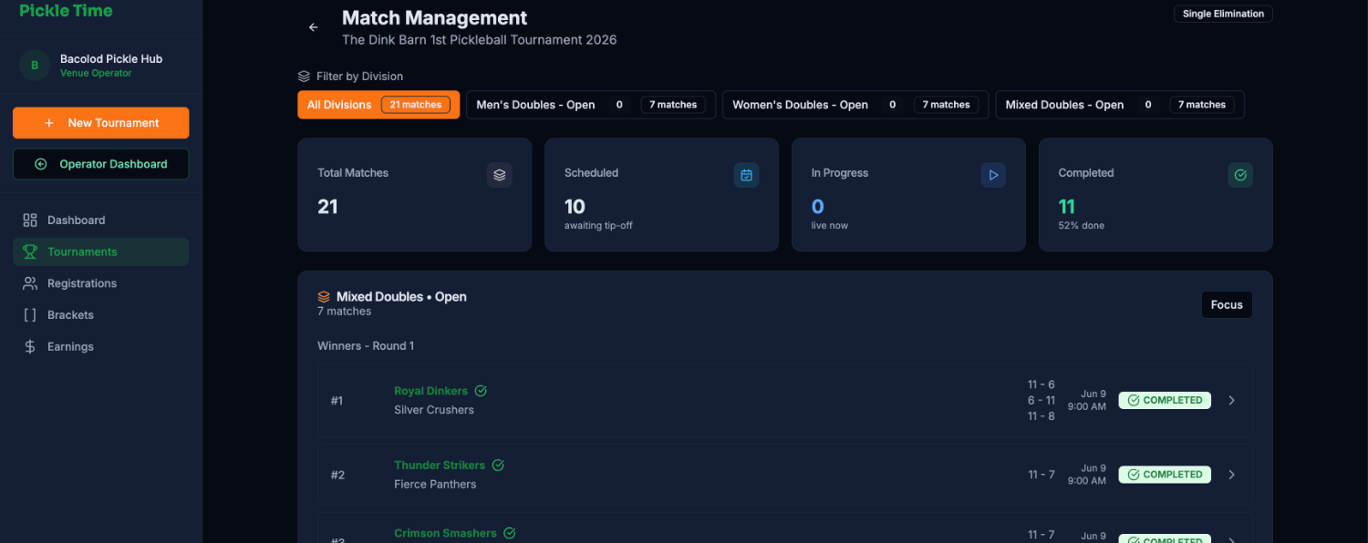The image size is (1368, 543).
Task: Click the Fierce Panthers team name
Action: click(435, 484)
